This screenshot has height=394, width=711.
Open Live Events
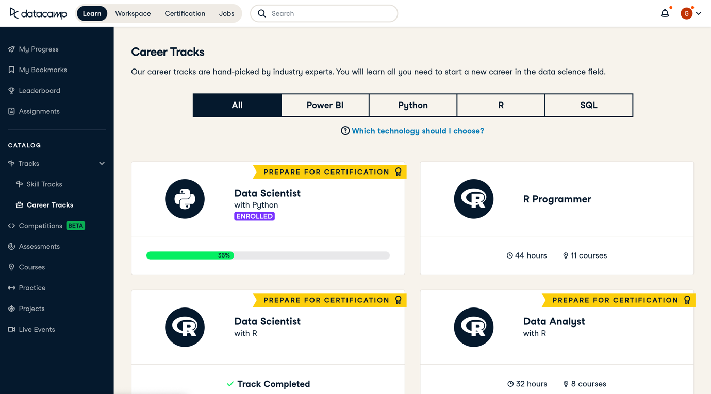pyautogui.click(x=37, y=329)
